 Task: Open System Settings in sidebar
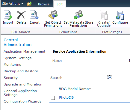point(18,58)
